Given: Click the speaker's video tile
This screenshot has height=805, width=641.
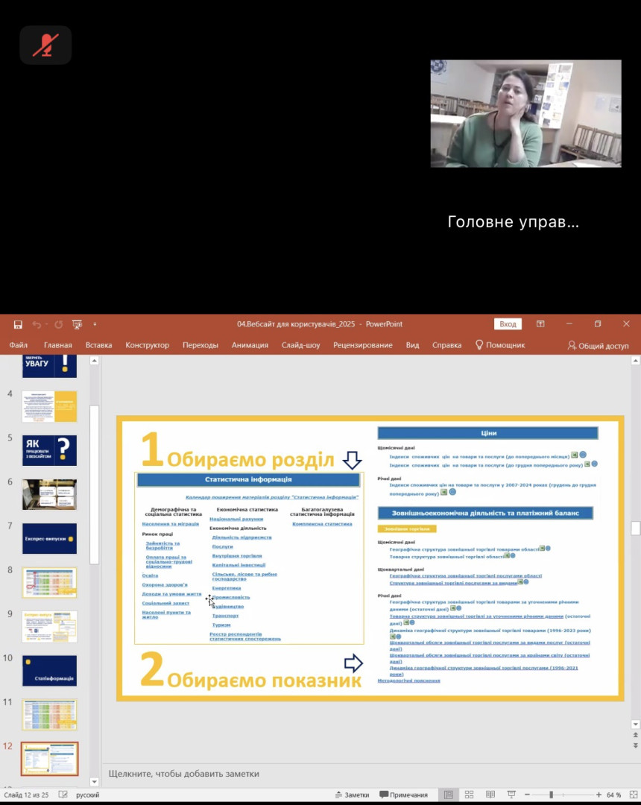Looking at the screenshot, I should click(x=525, y=113).
